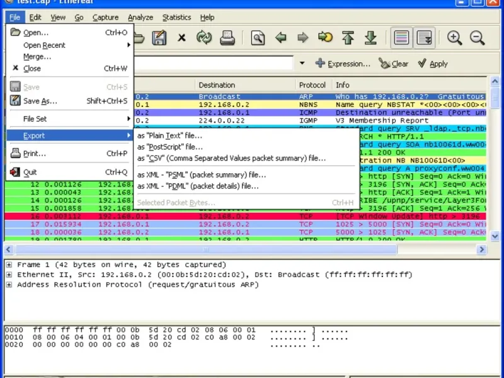Select Save As from File menu
Viewport: 504px width, 378px height.
click(x=40, y=101)
